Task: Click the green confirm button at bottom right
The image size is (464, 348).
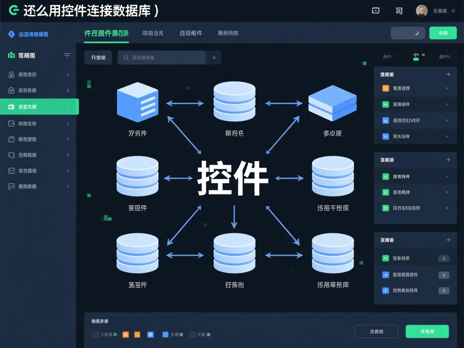Action: coord(427,331)
